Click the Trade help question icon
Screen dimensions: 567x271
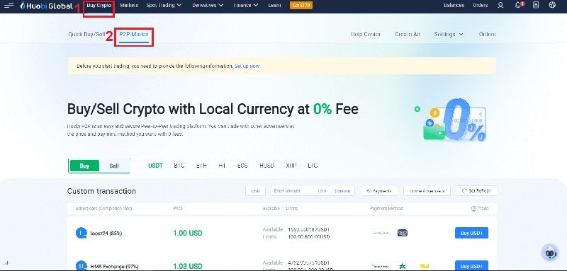coord(473,209)
